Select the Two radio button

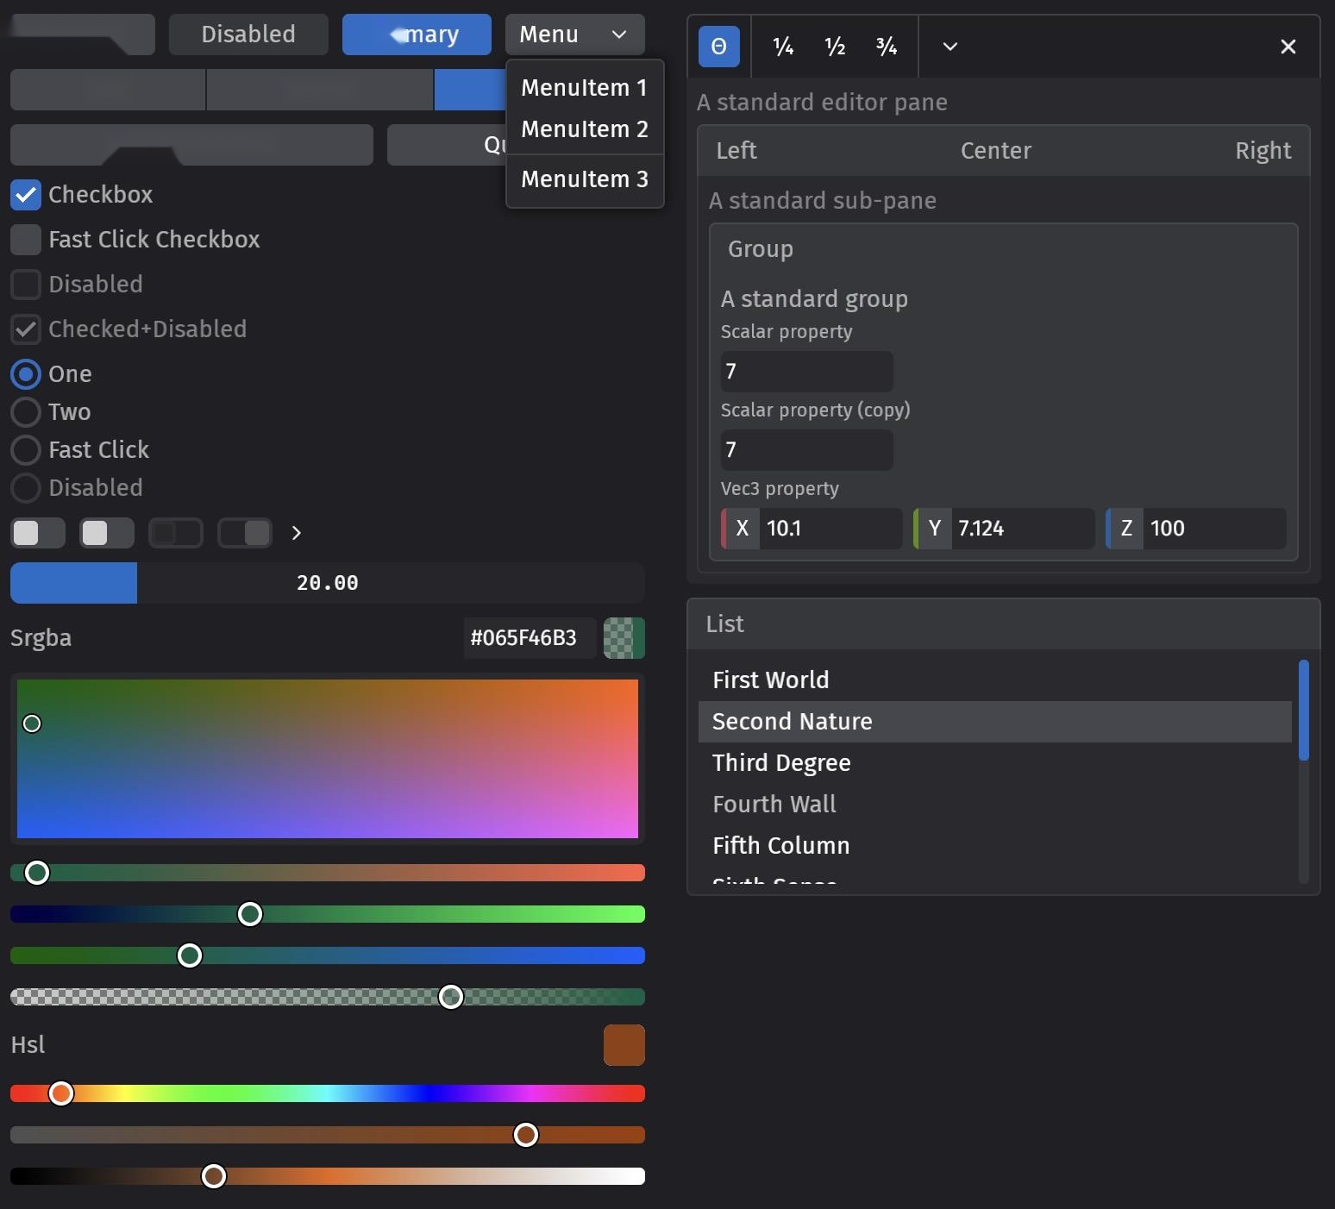(x=26, y=412)
